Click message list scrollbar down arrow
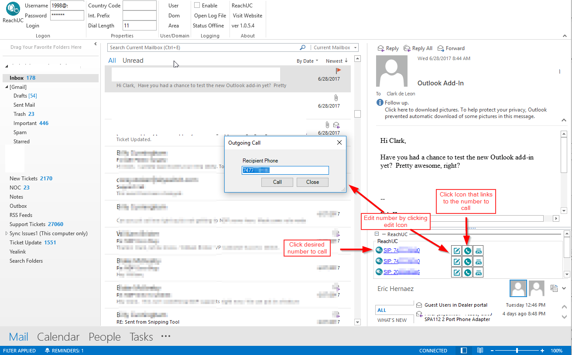The image size is (572, 355). (358, 322)
